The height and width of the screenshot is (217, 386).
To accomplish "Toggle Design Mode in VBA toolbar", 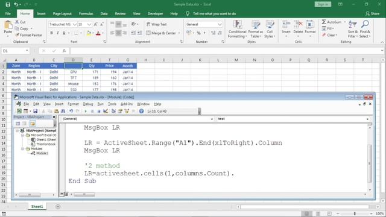I will coord(106,111).
